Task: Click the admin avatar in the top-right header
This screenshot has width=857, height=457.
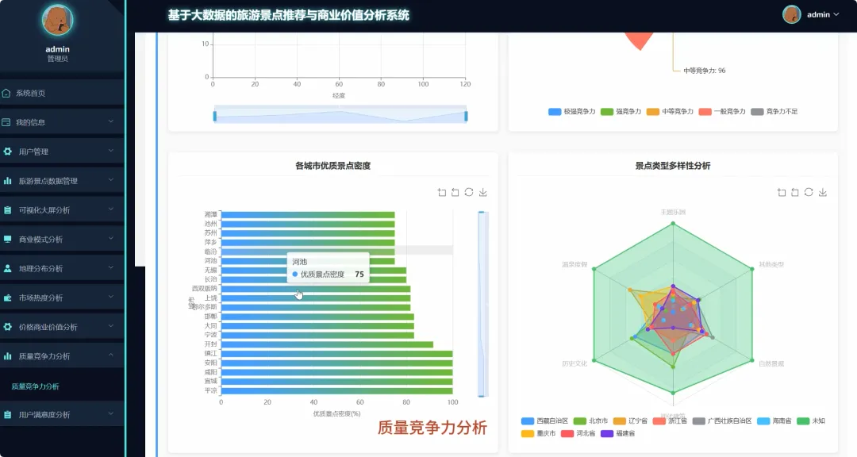Action: (x=792, y=15)
